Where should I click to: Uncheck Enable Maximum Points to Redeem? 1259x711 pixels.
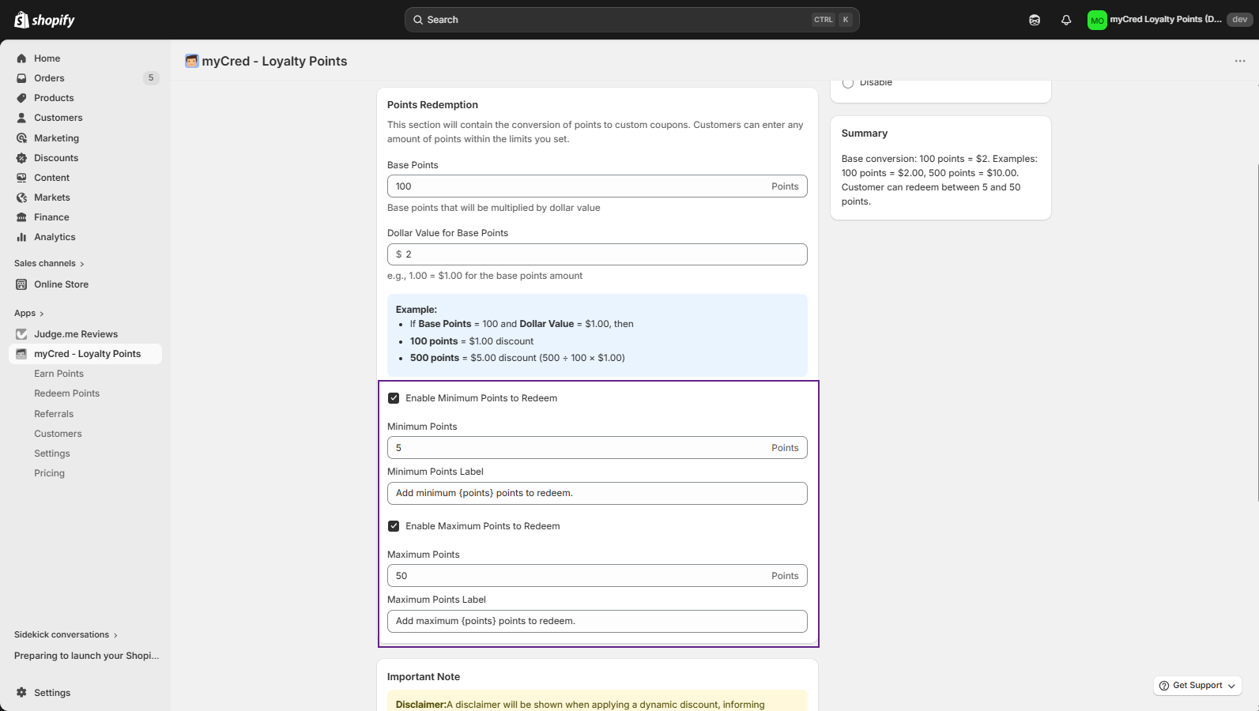pos(394,526)
